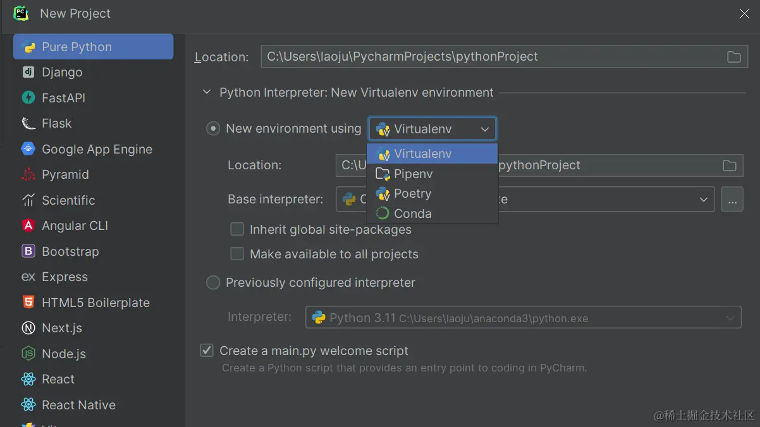The height and width of the screenshot is (427, 760).
Task: Click the HTML5 Boilerplate icon
Action: [x=28, y=303]
